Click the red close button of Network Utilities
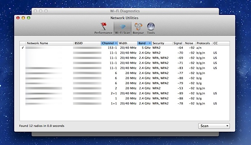The image size is (251, 145). click(18, 18)
